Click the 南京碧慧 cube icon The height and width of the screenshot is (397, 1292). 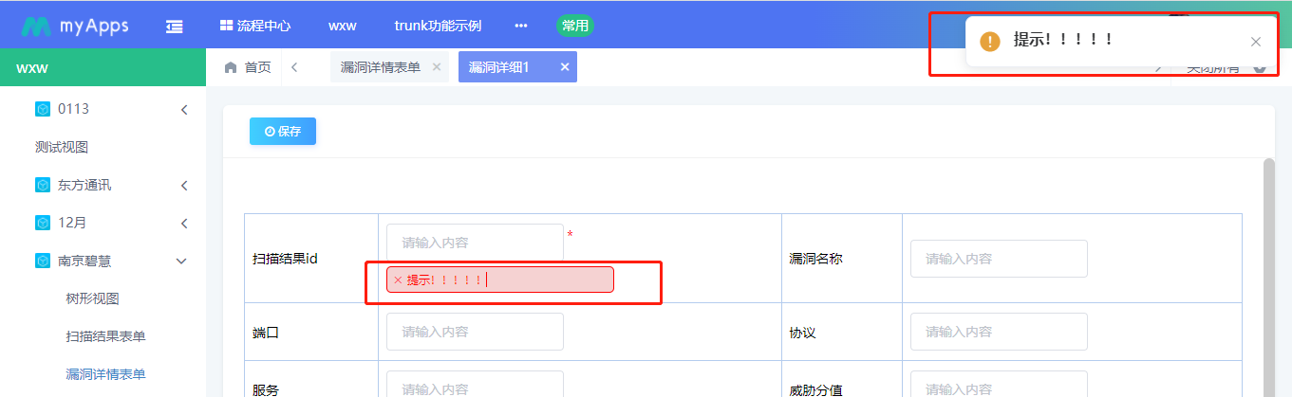(43, 261)
